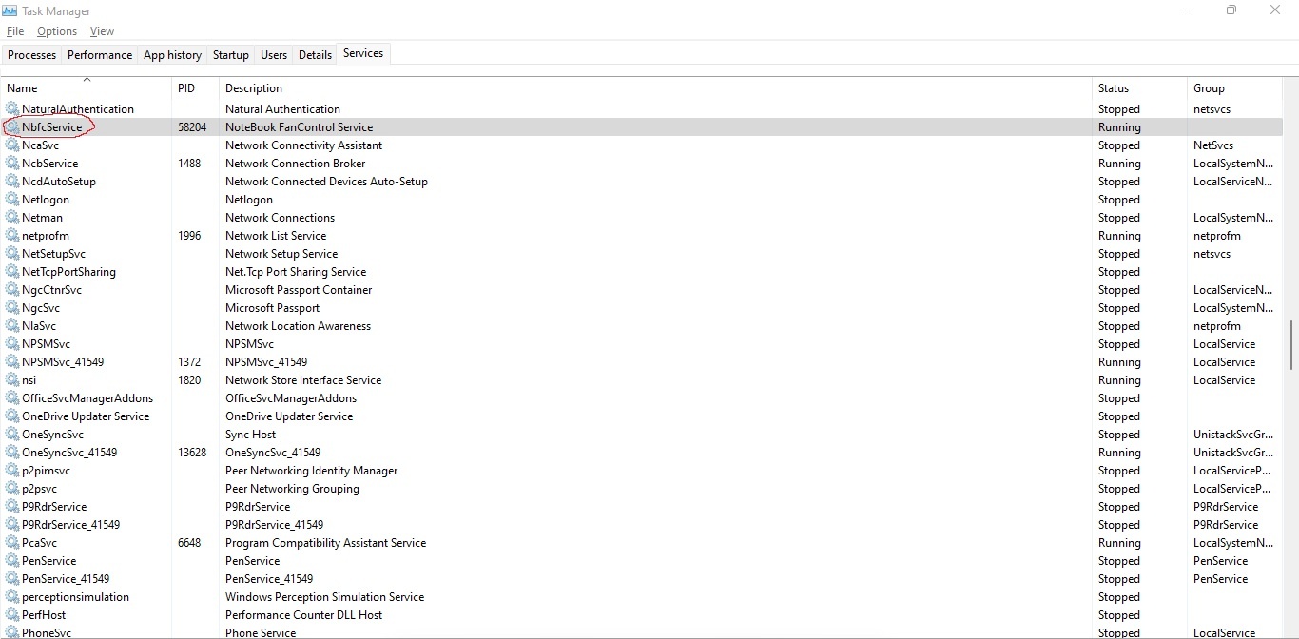Click the vertical scrollbar thumb
This screenshot has width=1299, height=639.
1290,344
